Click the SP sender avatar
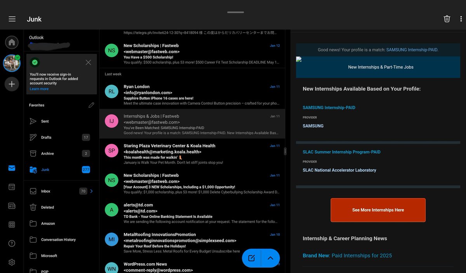 click(111, 150)
